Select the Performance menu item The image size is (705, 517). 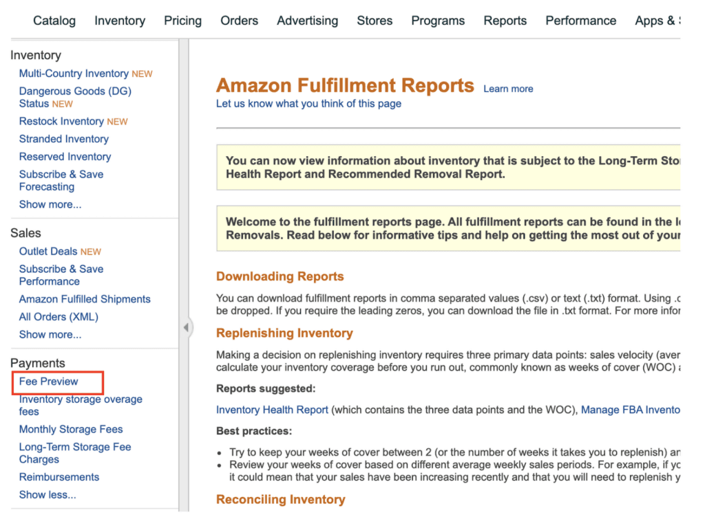(580, 21)
